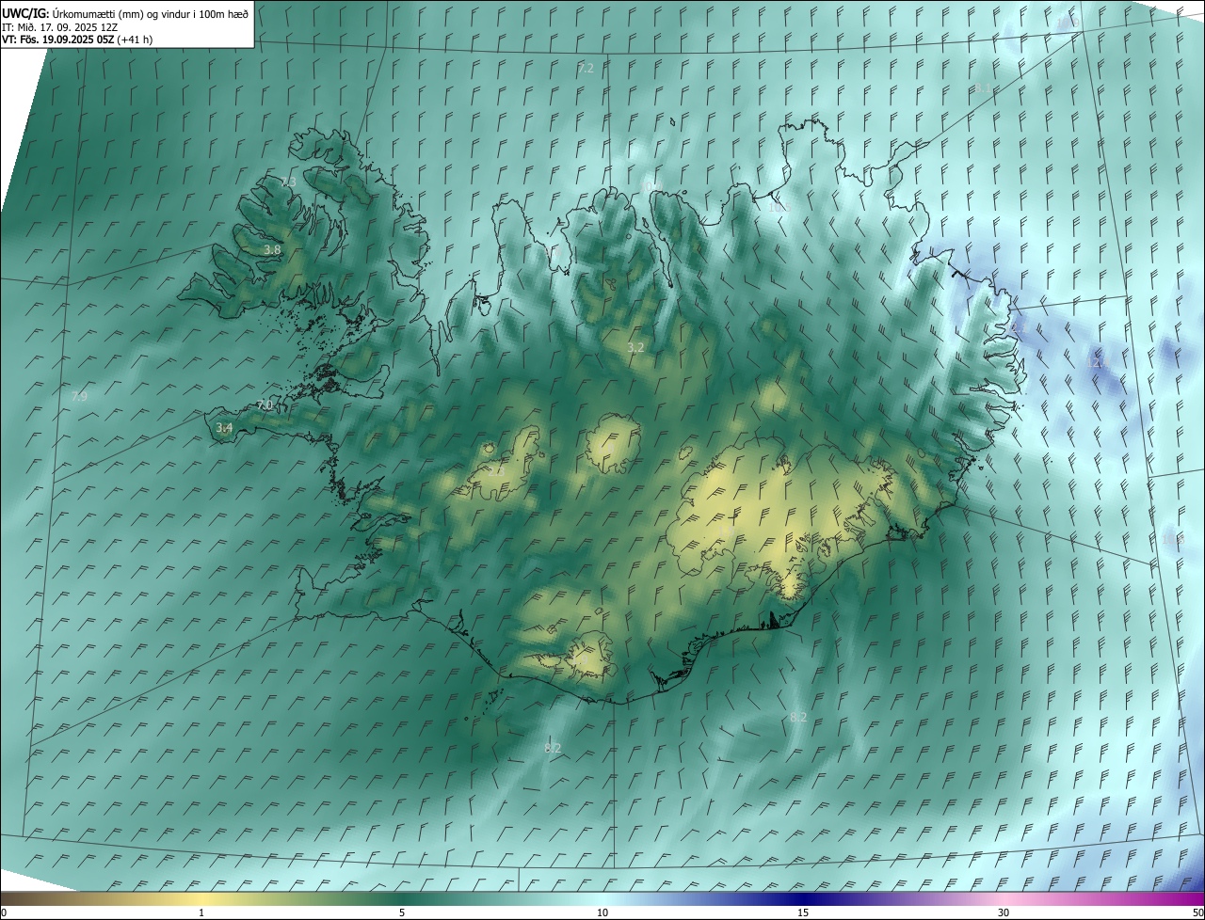Click the title text "Úrkomumætti (mm) og vindur í 100m hæð"
Image resolution: width=1205 pixels, height=920 pixels.
point(151,13)
